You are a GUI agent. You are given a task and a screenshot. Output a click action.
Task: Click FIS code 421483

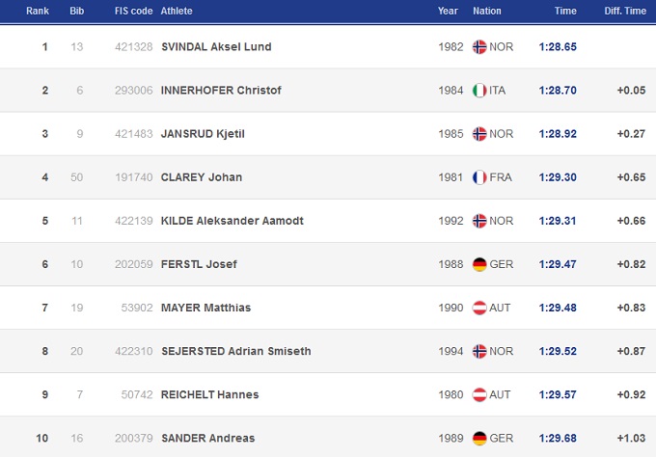click(x=131, y=134)
